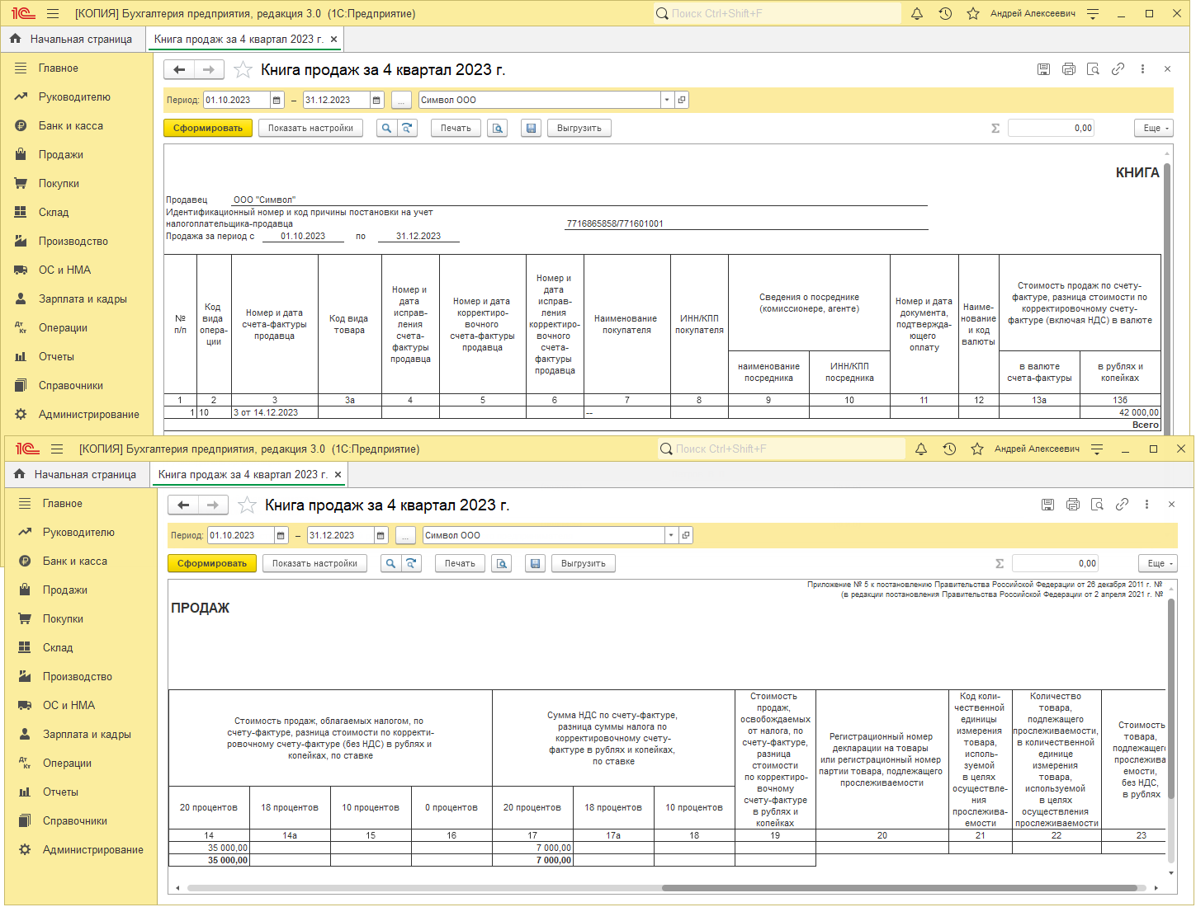Image resolution: width=1196 pixels, height=907 pixels.
Task: Open history icon in top window
Action: click(946, 14)
